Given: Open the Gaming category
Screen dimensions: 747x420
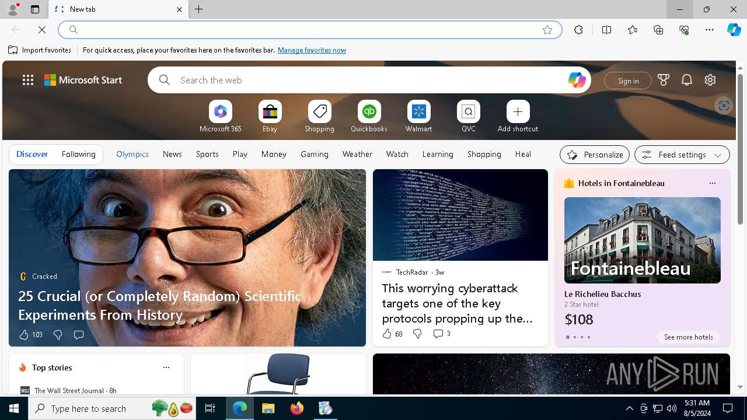Looking at the screenshot, I should 315,154.
